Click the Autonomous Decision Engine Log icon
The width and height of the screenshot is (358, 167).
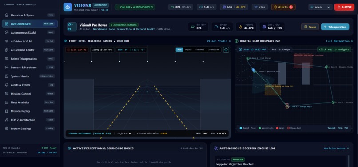click(x=216, y=148)
